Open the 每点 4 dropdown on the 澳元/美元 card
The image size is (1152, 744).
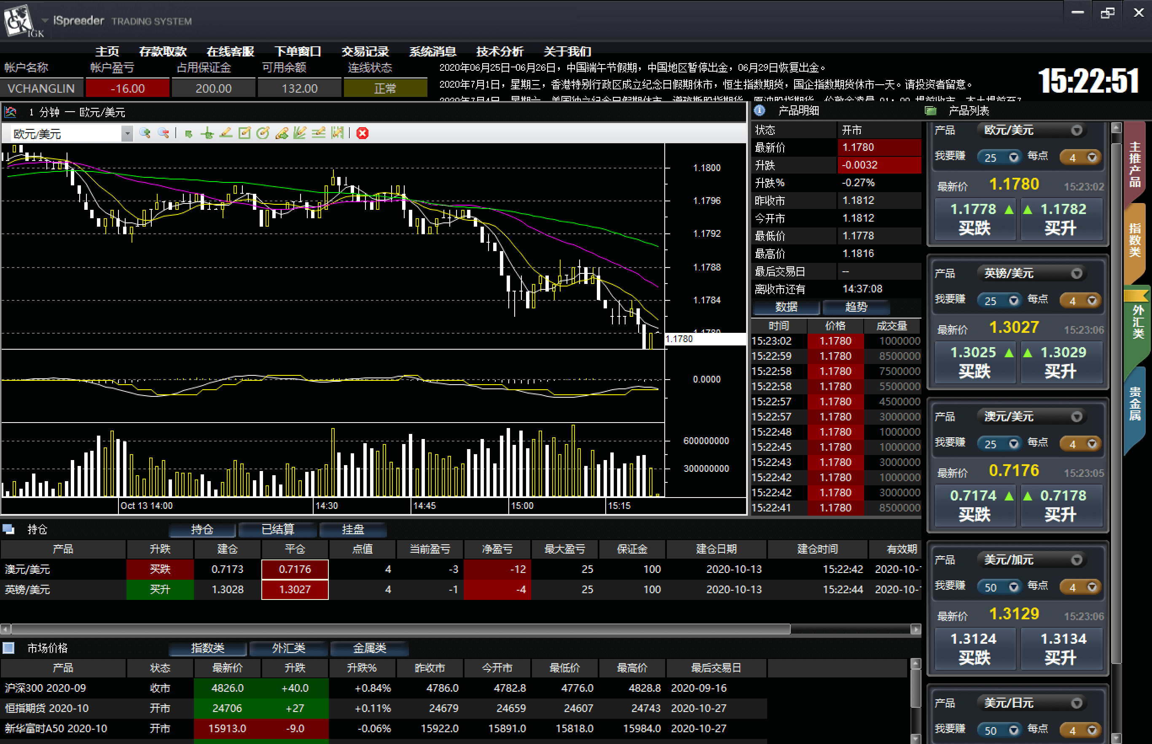[1080, 444]
